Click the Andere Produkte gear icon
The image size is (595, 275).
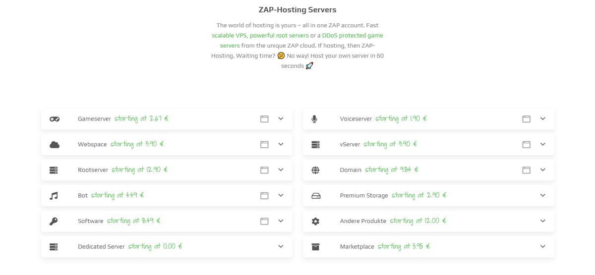(x=315, y=221)
